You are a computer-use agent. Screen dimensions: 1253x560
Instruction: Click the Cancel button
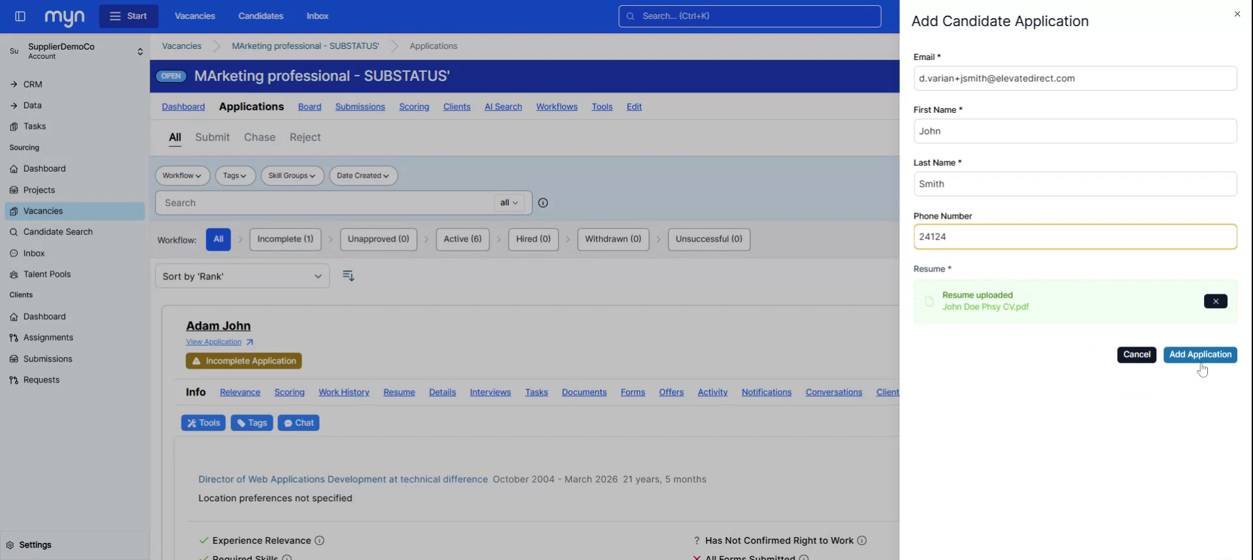coord(1136,354)
